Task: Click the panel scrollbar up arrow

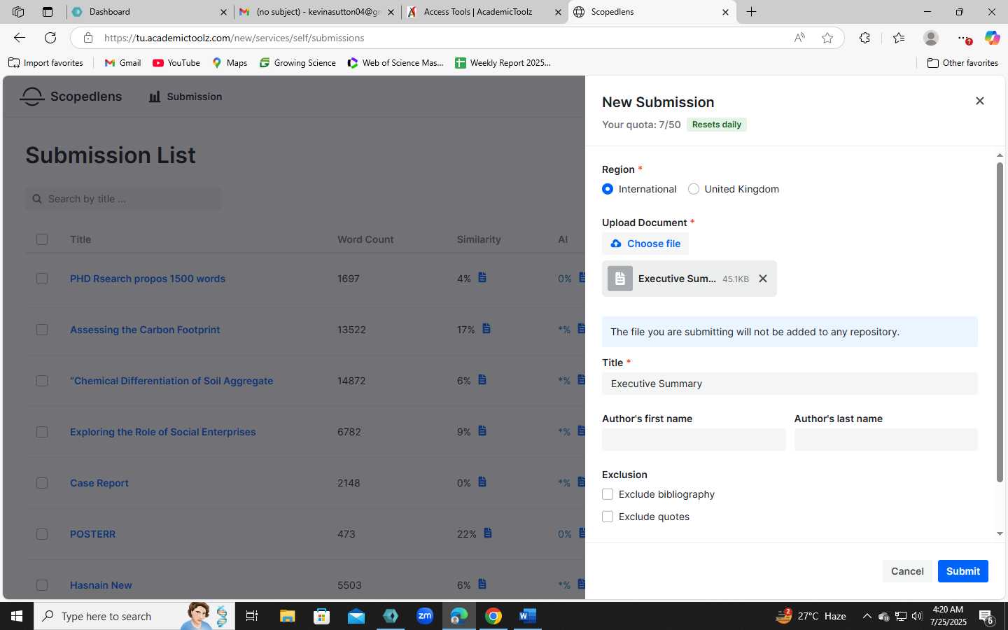Action: pos(1000,155)
